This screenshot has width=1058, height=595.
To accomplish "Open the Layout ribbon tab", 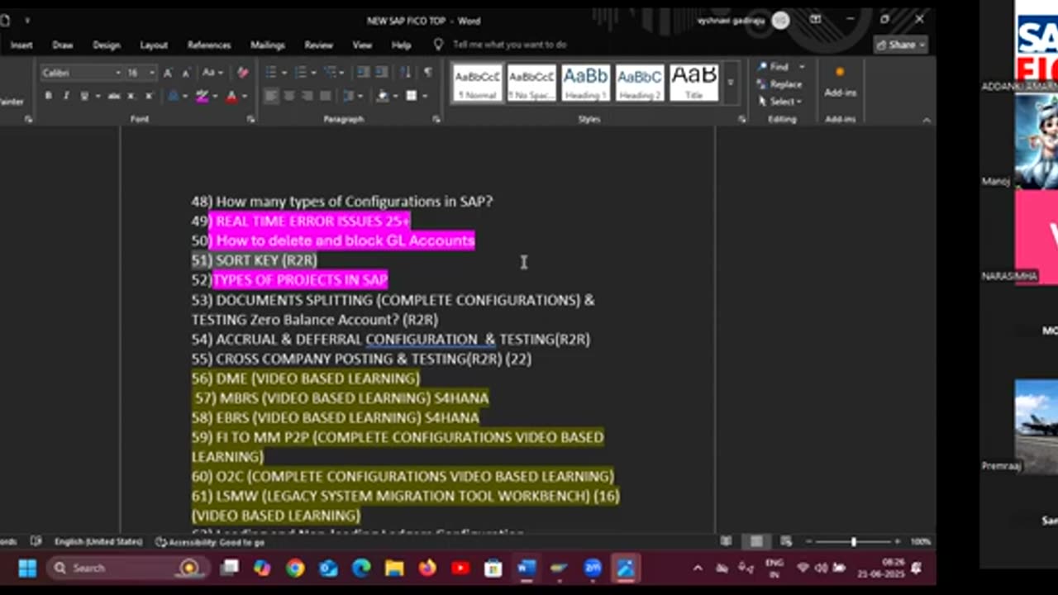I will click(x=153, y=45).
